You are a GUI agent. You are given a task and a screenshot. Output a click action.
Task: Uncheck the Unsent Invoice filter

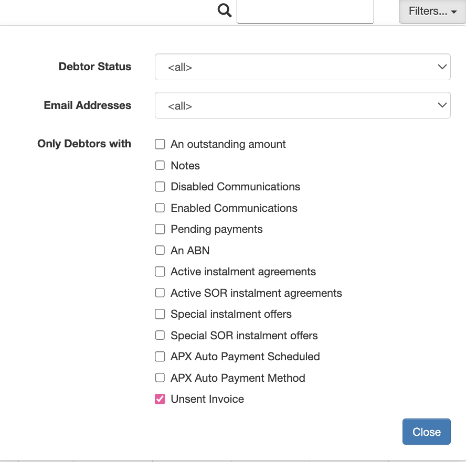click(160, 399)
